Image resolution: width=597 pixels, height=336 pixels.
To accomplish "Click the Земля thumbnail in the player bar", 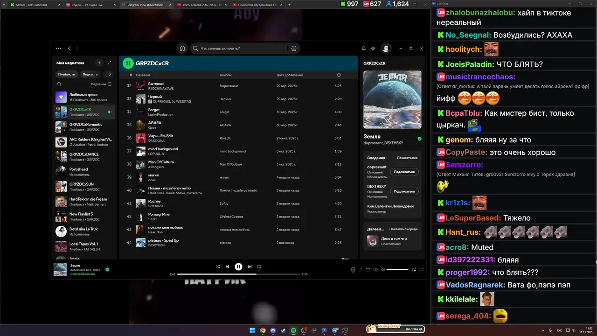I will (x=60, y=269).
